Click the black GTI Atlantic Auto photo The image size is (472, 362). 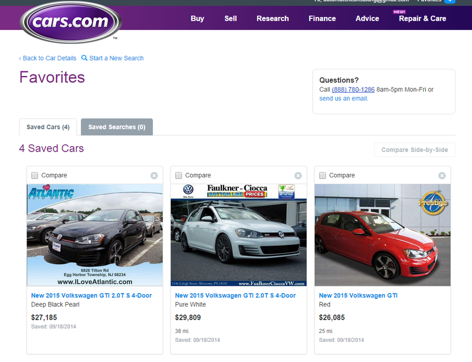click(x=95, y=235)
